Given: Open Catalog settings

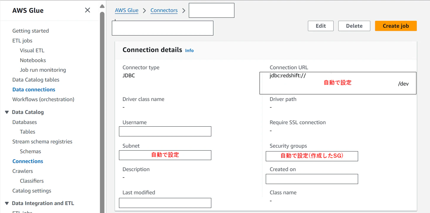Looking at the screenshot, I should [x=32, y=191].
